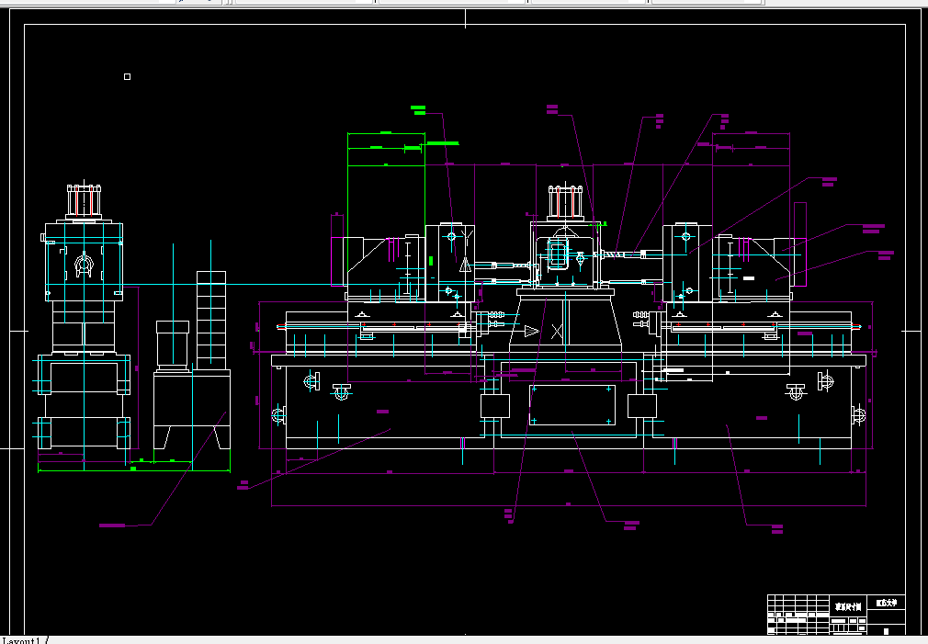Click the handwheel at the far right of the base

coord(859,415)
